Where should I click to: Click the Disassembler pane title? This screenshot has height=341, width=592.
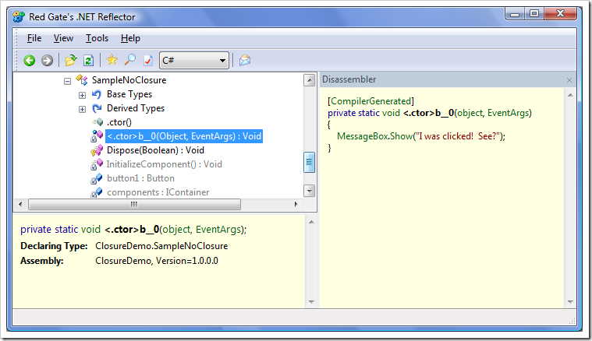click(x=349, y=79)
